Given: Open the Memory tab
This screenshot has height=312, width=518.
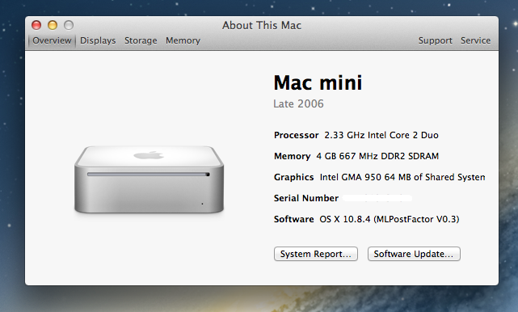Looking at the screenshot, I should click(x=183, y=40).
